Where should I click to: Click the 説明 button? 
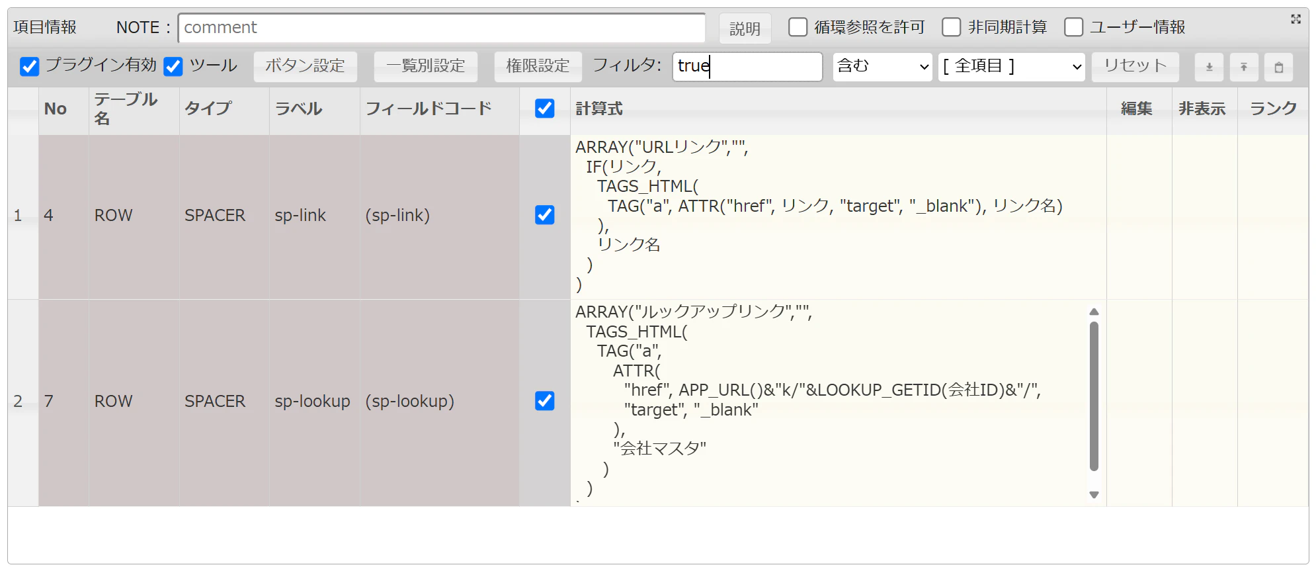point(745,28)
